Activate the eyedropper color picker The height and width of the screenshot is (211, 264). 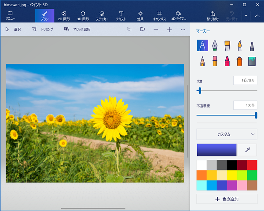(x=247, y=150)
